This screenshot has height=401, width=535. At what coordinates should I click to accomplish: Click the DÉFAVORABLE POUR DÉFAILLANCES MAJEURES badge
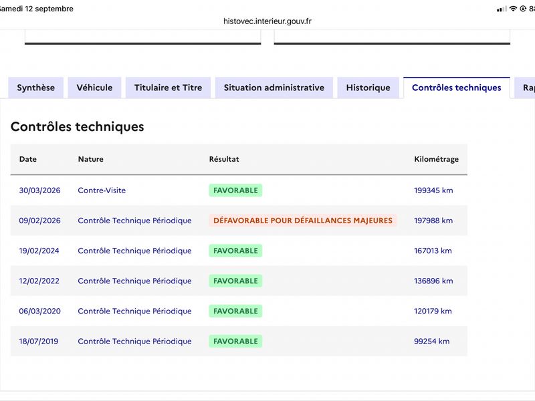tap(303, 221)
